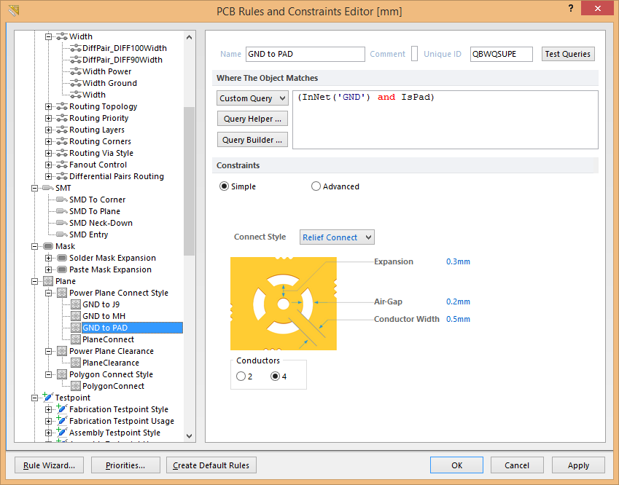This screenshot has width=619, height=485.
Task: Select the Advanced constraints radio button
Action: point(316,186)
